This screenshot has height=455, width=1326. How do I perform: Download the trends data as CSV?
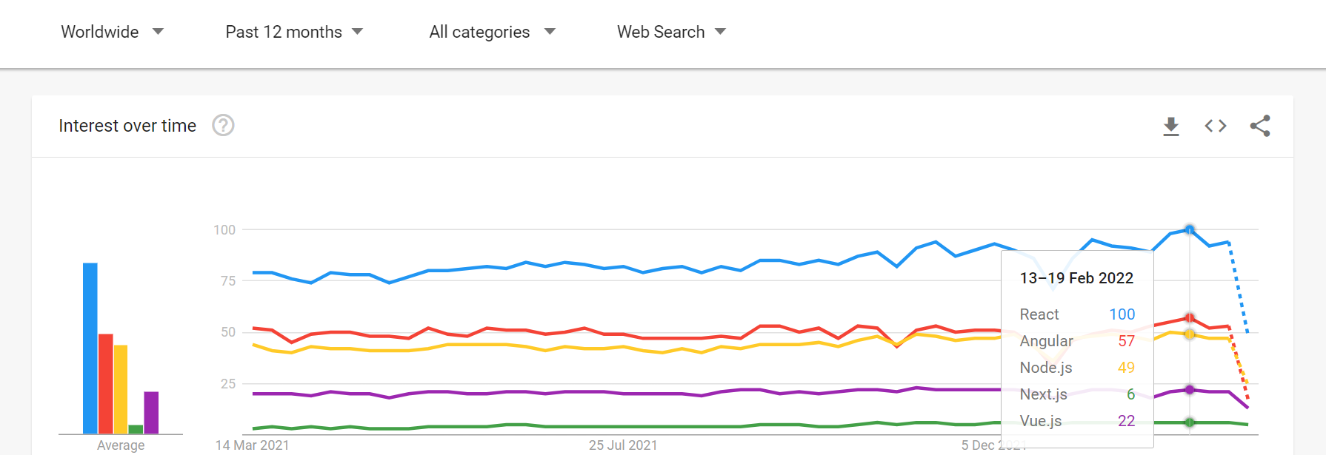pos(1170,126)
